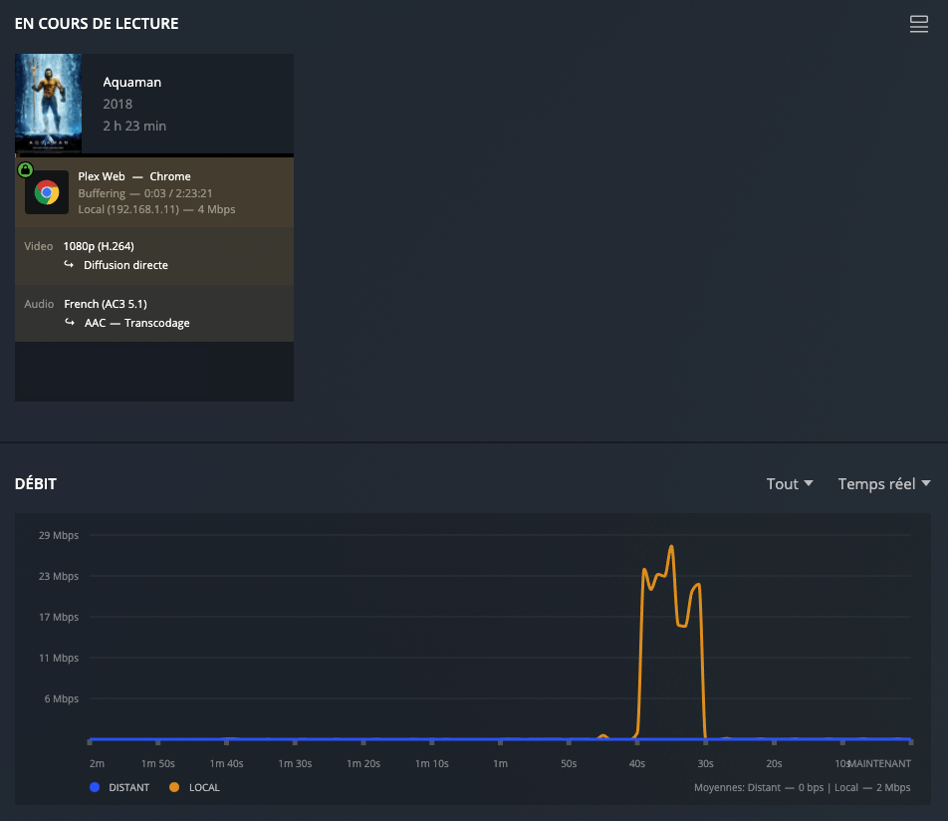Click the arrow icon beside Diffusion directe
This screenshot has width=948, height=821.
[x=69, y=265]
